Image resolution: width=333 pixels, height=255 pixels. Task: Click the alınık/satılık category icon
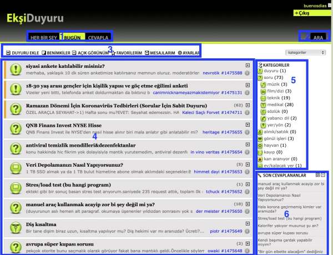tap(260, 132)
